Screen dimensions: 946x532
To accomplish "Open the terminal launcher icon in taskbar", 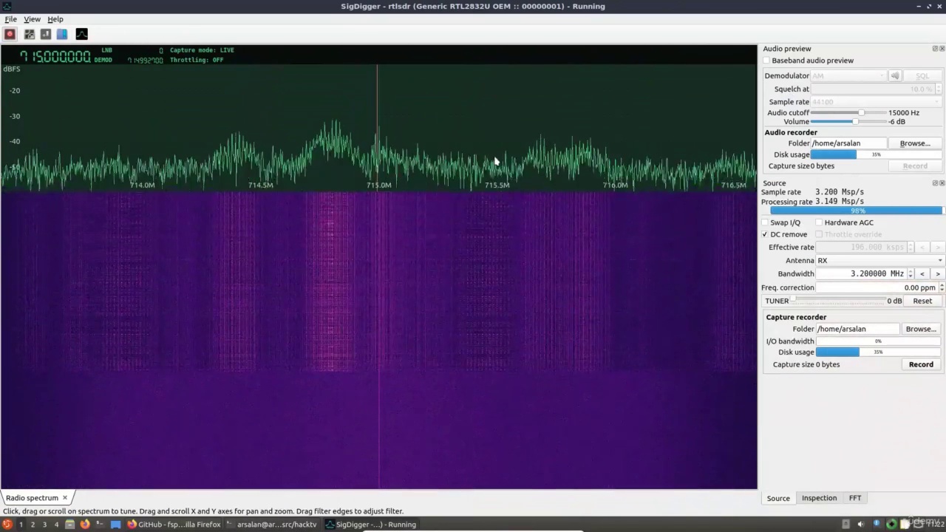I will tap(100, 525).
